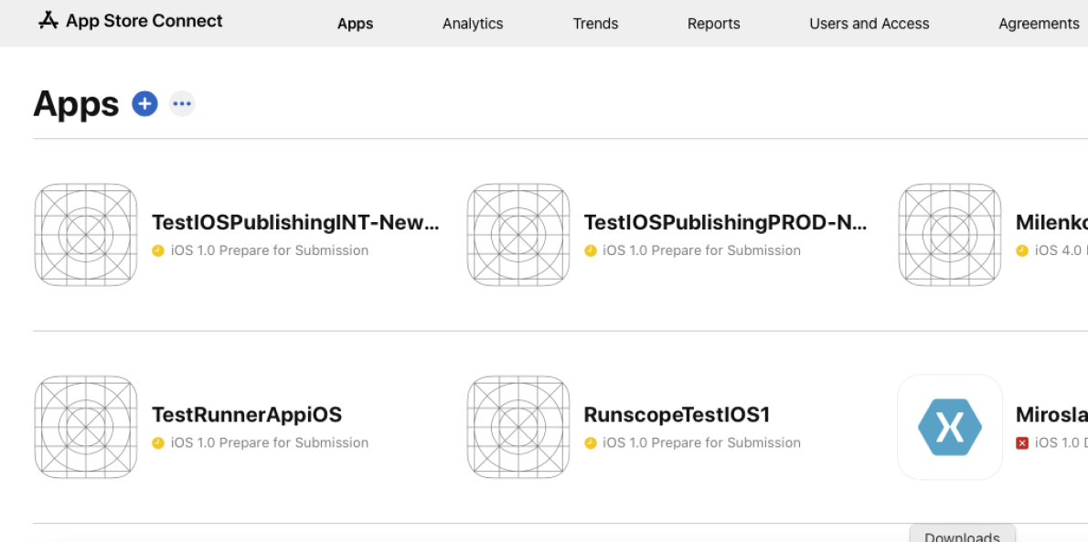Image resolution: width=1088 pixels, height=542 pixels.
Task: Click the App Store Connect logo icon
Action: (48, 21)
